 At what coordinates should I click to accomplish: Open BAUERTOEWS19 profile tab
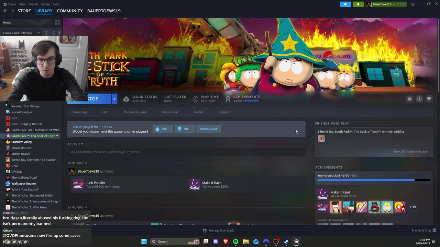(104, 11)
